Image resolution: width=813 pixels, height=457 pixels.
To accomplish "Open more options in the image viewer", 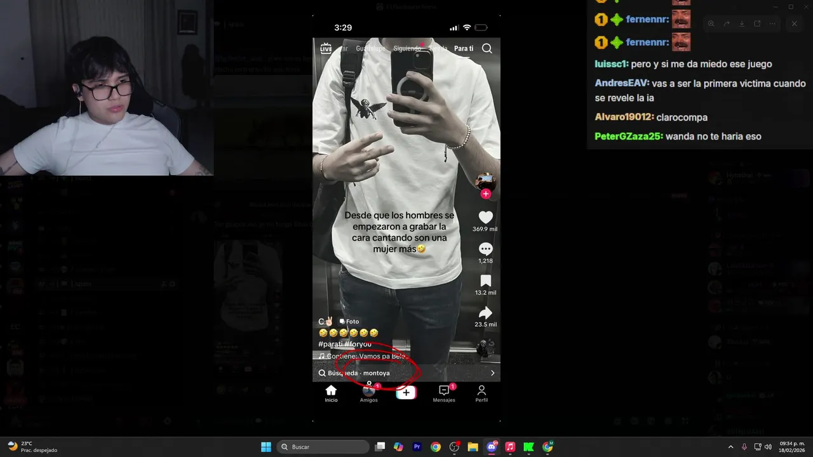I will 772,23.
